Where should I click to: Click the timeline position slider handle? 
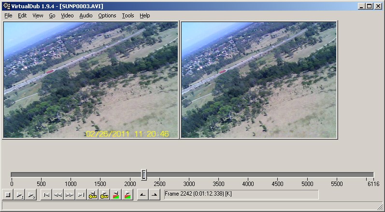[x=144, y=175]
